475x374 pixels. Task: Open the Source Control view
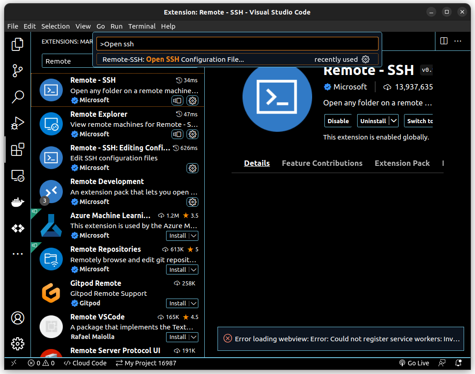click(17, 70)
